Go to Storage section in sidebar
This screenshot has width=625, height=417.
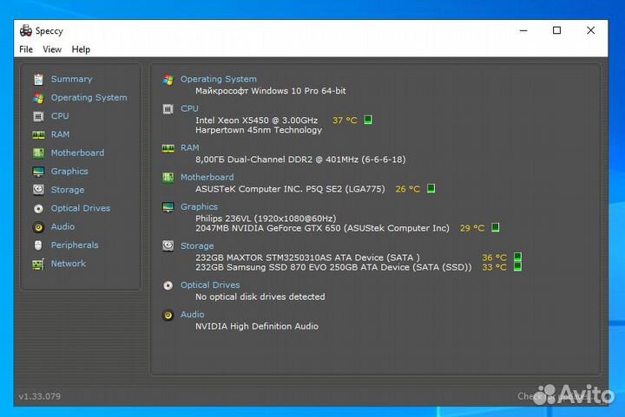pos(68,190)
